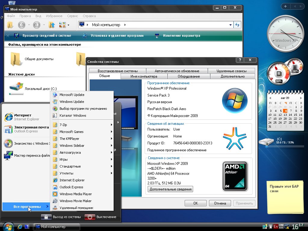This screenshot has width=308, height=231.
Task: Switch to Имя компьютера tab
Action: point(144,76)
